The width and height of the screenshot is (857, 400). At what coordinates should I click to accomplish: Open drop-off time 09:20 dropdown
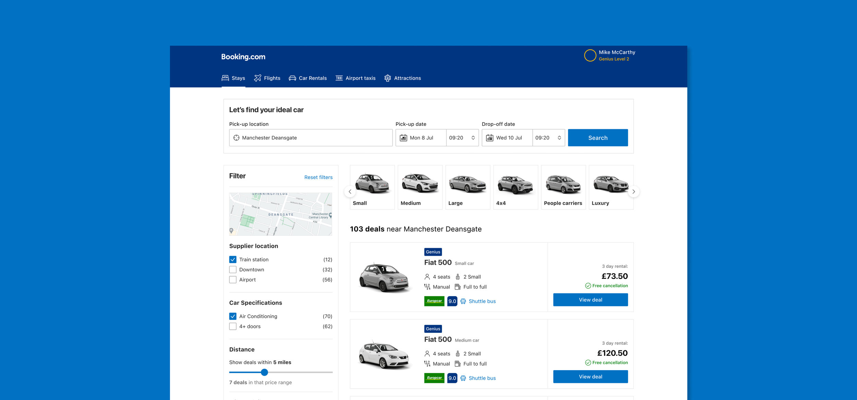point(549,138)
